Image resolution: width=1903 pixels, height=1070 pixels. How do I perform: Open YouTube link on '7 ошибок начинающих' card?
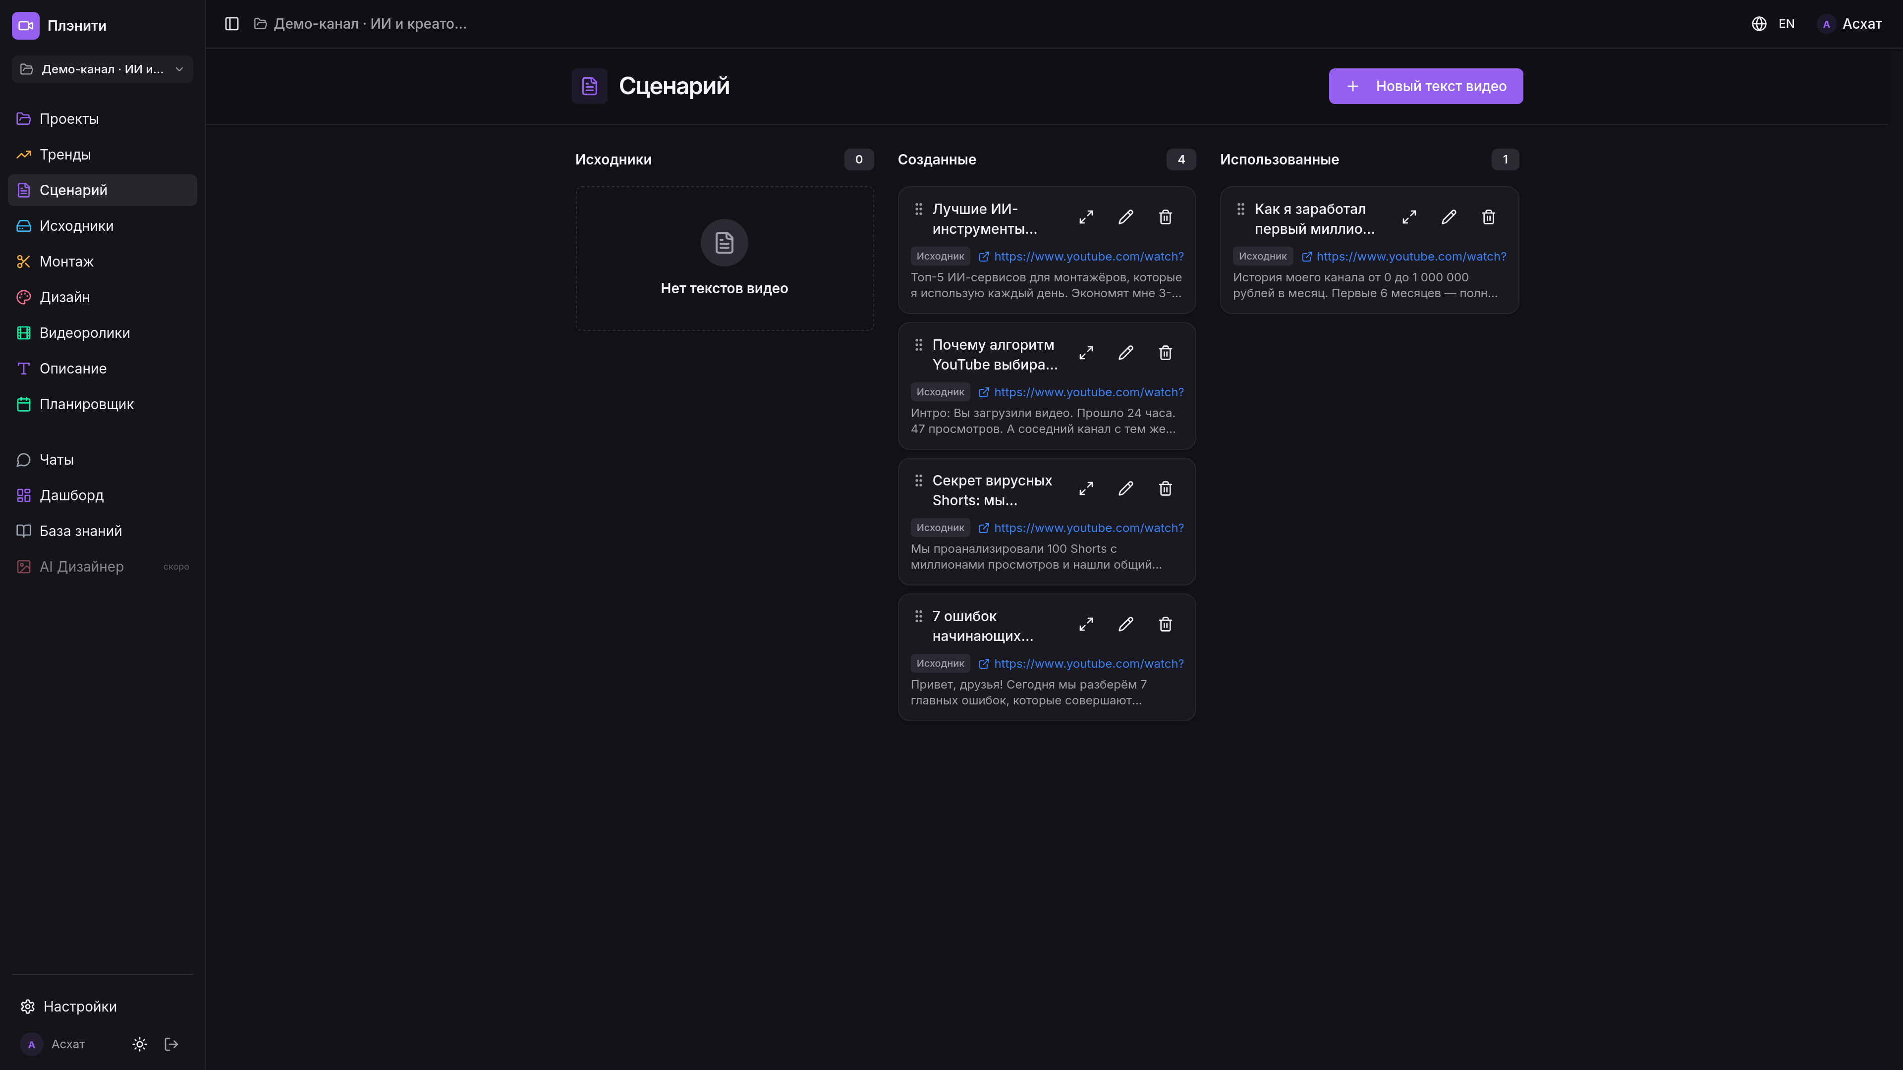pos(1081,664)
